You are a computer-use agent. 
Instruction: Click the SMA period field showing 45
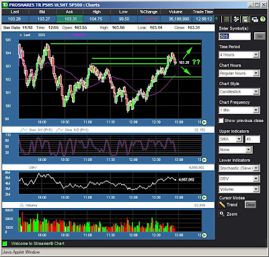click(x=252, y=139)
